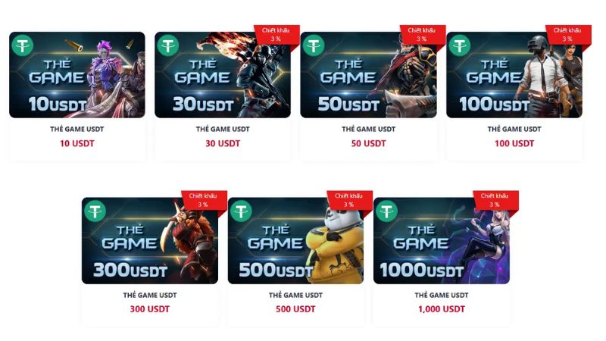Click the Tether logo on 100USDT card
This screenshot has width=606, height=341.
460,45
